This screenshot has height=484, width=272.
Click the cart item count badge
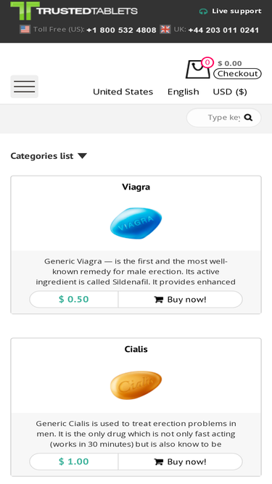207,62
